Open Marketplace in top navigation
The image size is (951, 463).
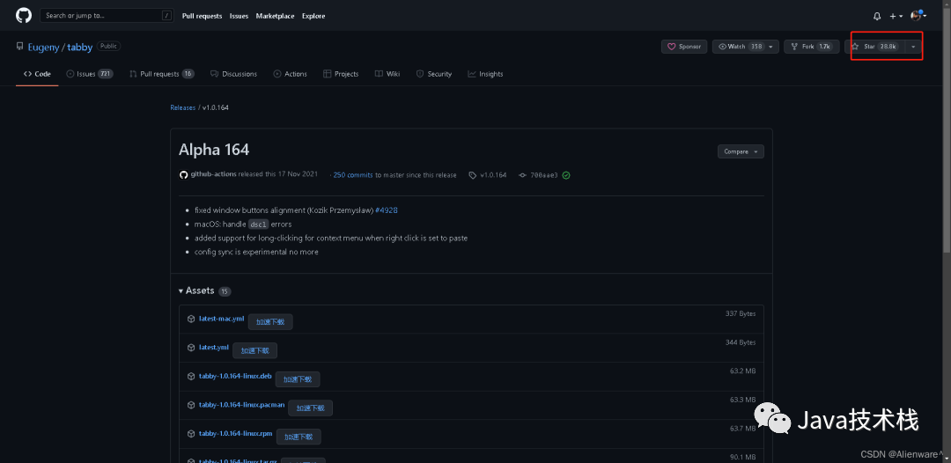coord(276,16)
